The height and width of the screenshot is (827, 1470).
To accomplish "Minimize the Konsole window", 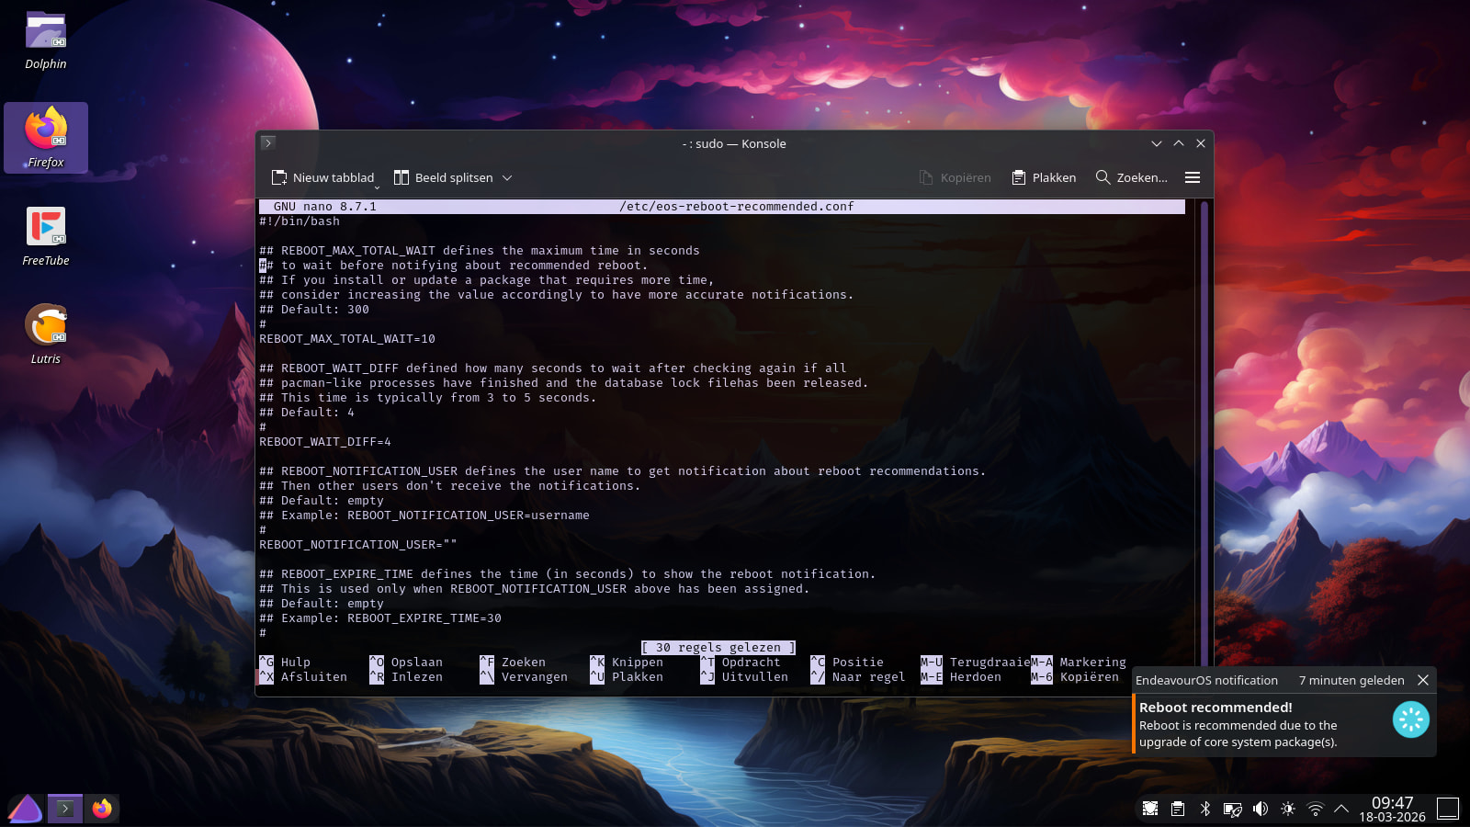I will pos(1157,143).
